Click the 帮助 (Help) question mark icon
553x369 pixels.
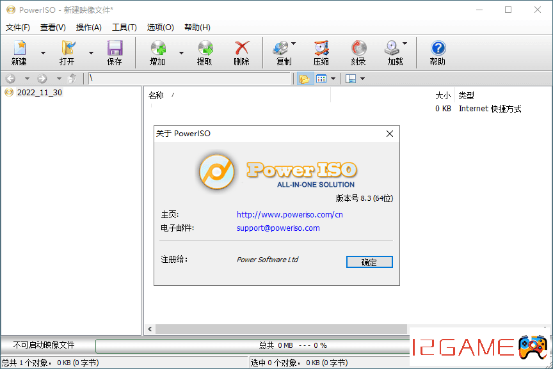click(x=438, y=48)
